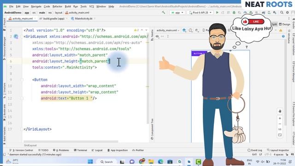Click the 2 warnings indicator in the editor
Viewport: 295px width, 166px height.
[136, 30]
